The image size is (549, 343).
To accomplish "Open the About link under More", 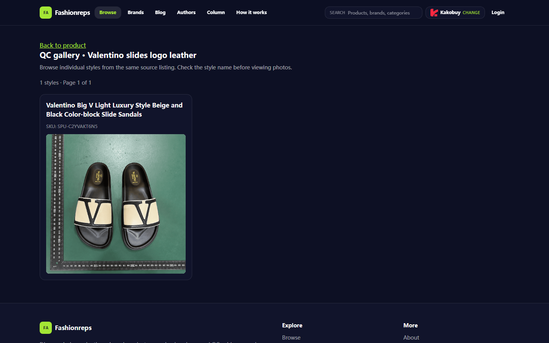I will coord(411,338).
